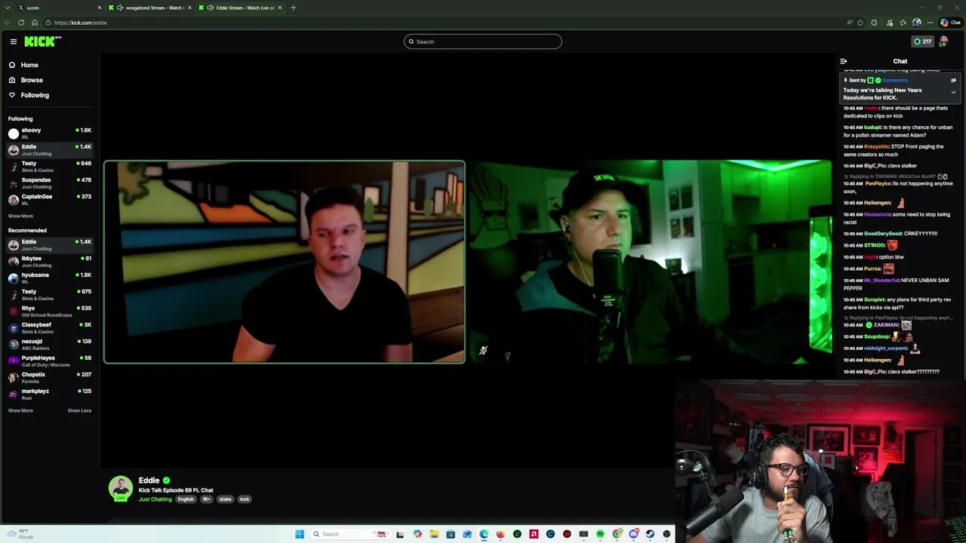Open browser profile avatar
Screen dimensions: 966x543
click(x=916, y=23)
